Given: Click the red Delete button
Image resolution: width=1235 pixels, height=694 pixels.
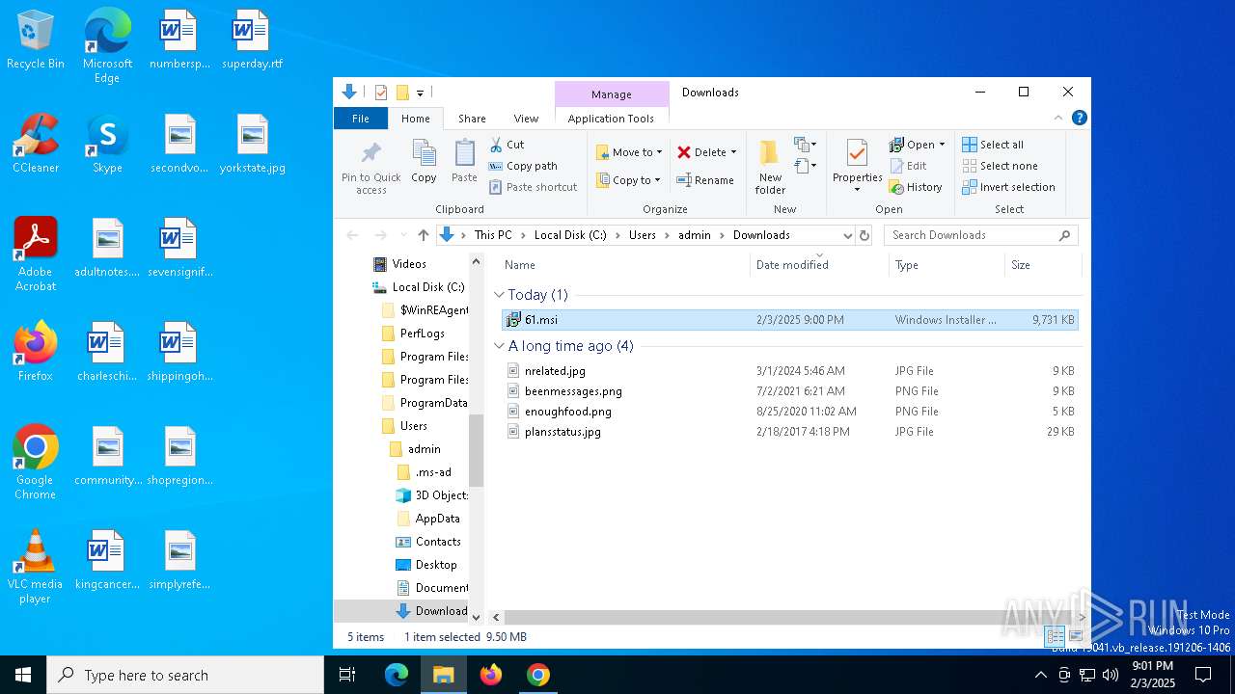Looking at the screenshot, I should [701, 152].
